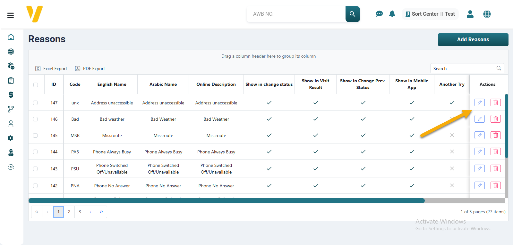Click the dollar sign sidebar icon
513x245 pixels.
[11, 95]
